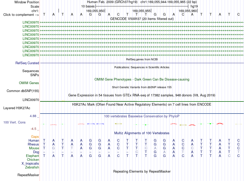Click the Window Position track label
244x181 pixels.
[27, 2]
